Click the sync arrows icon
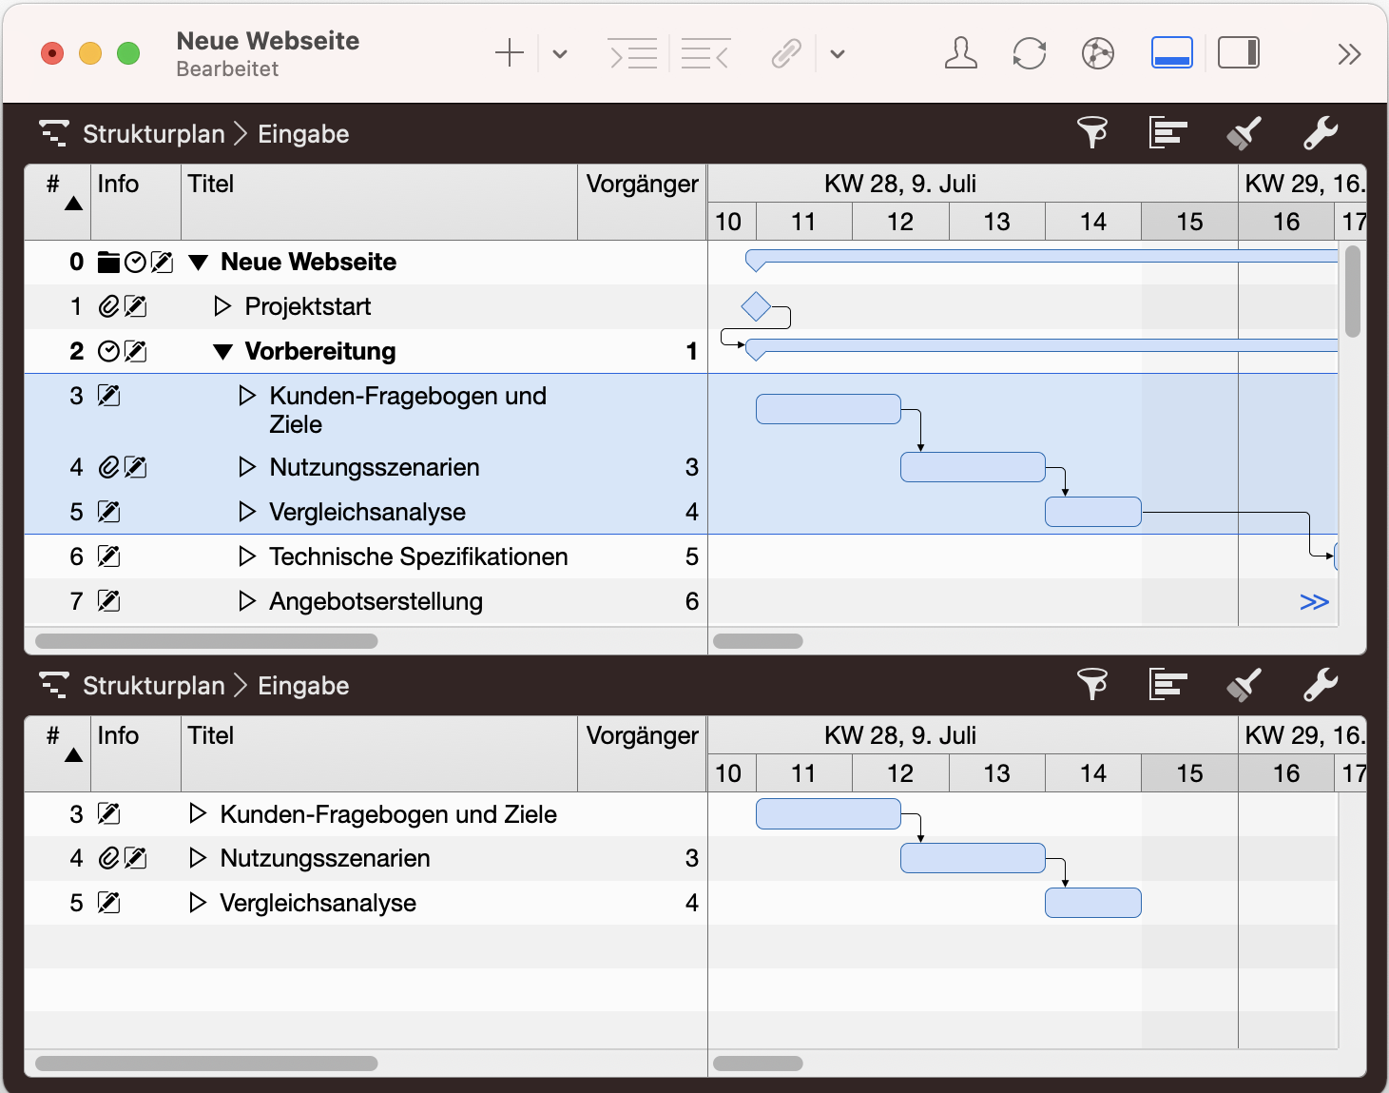Screen dimensions: 1389x1093 pyautogui.click(x=1029, y=54)
